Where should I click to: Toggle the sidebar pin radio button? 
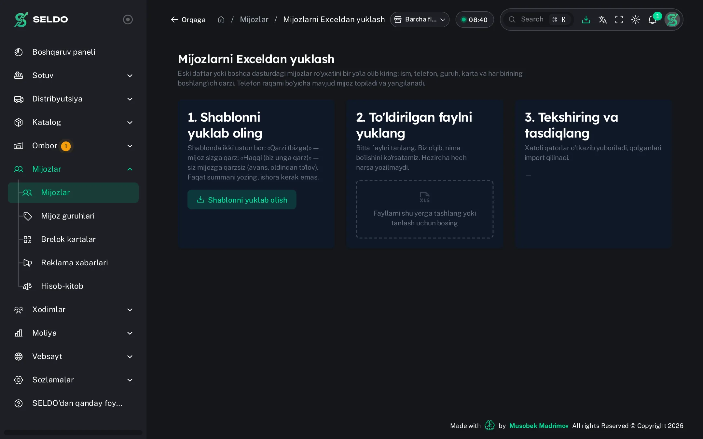pos(128,20)
